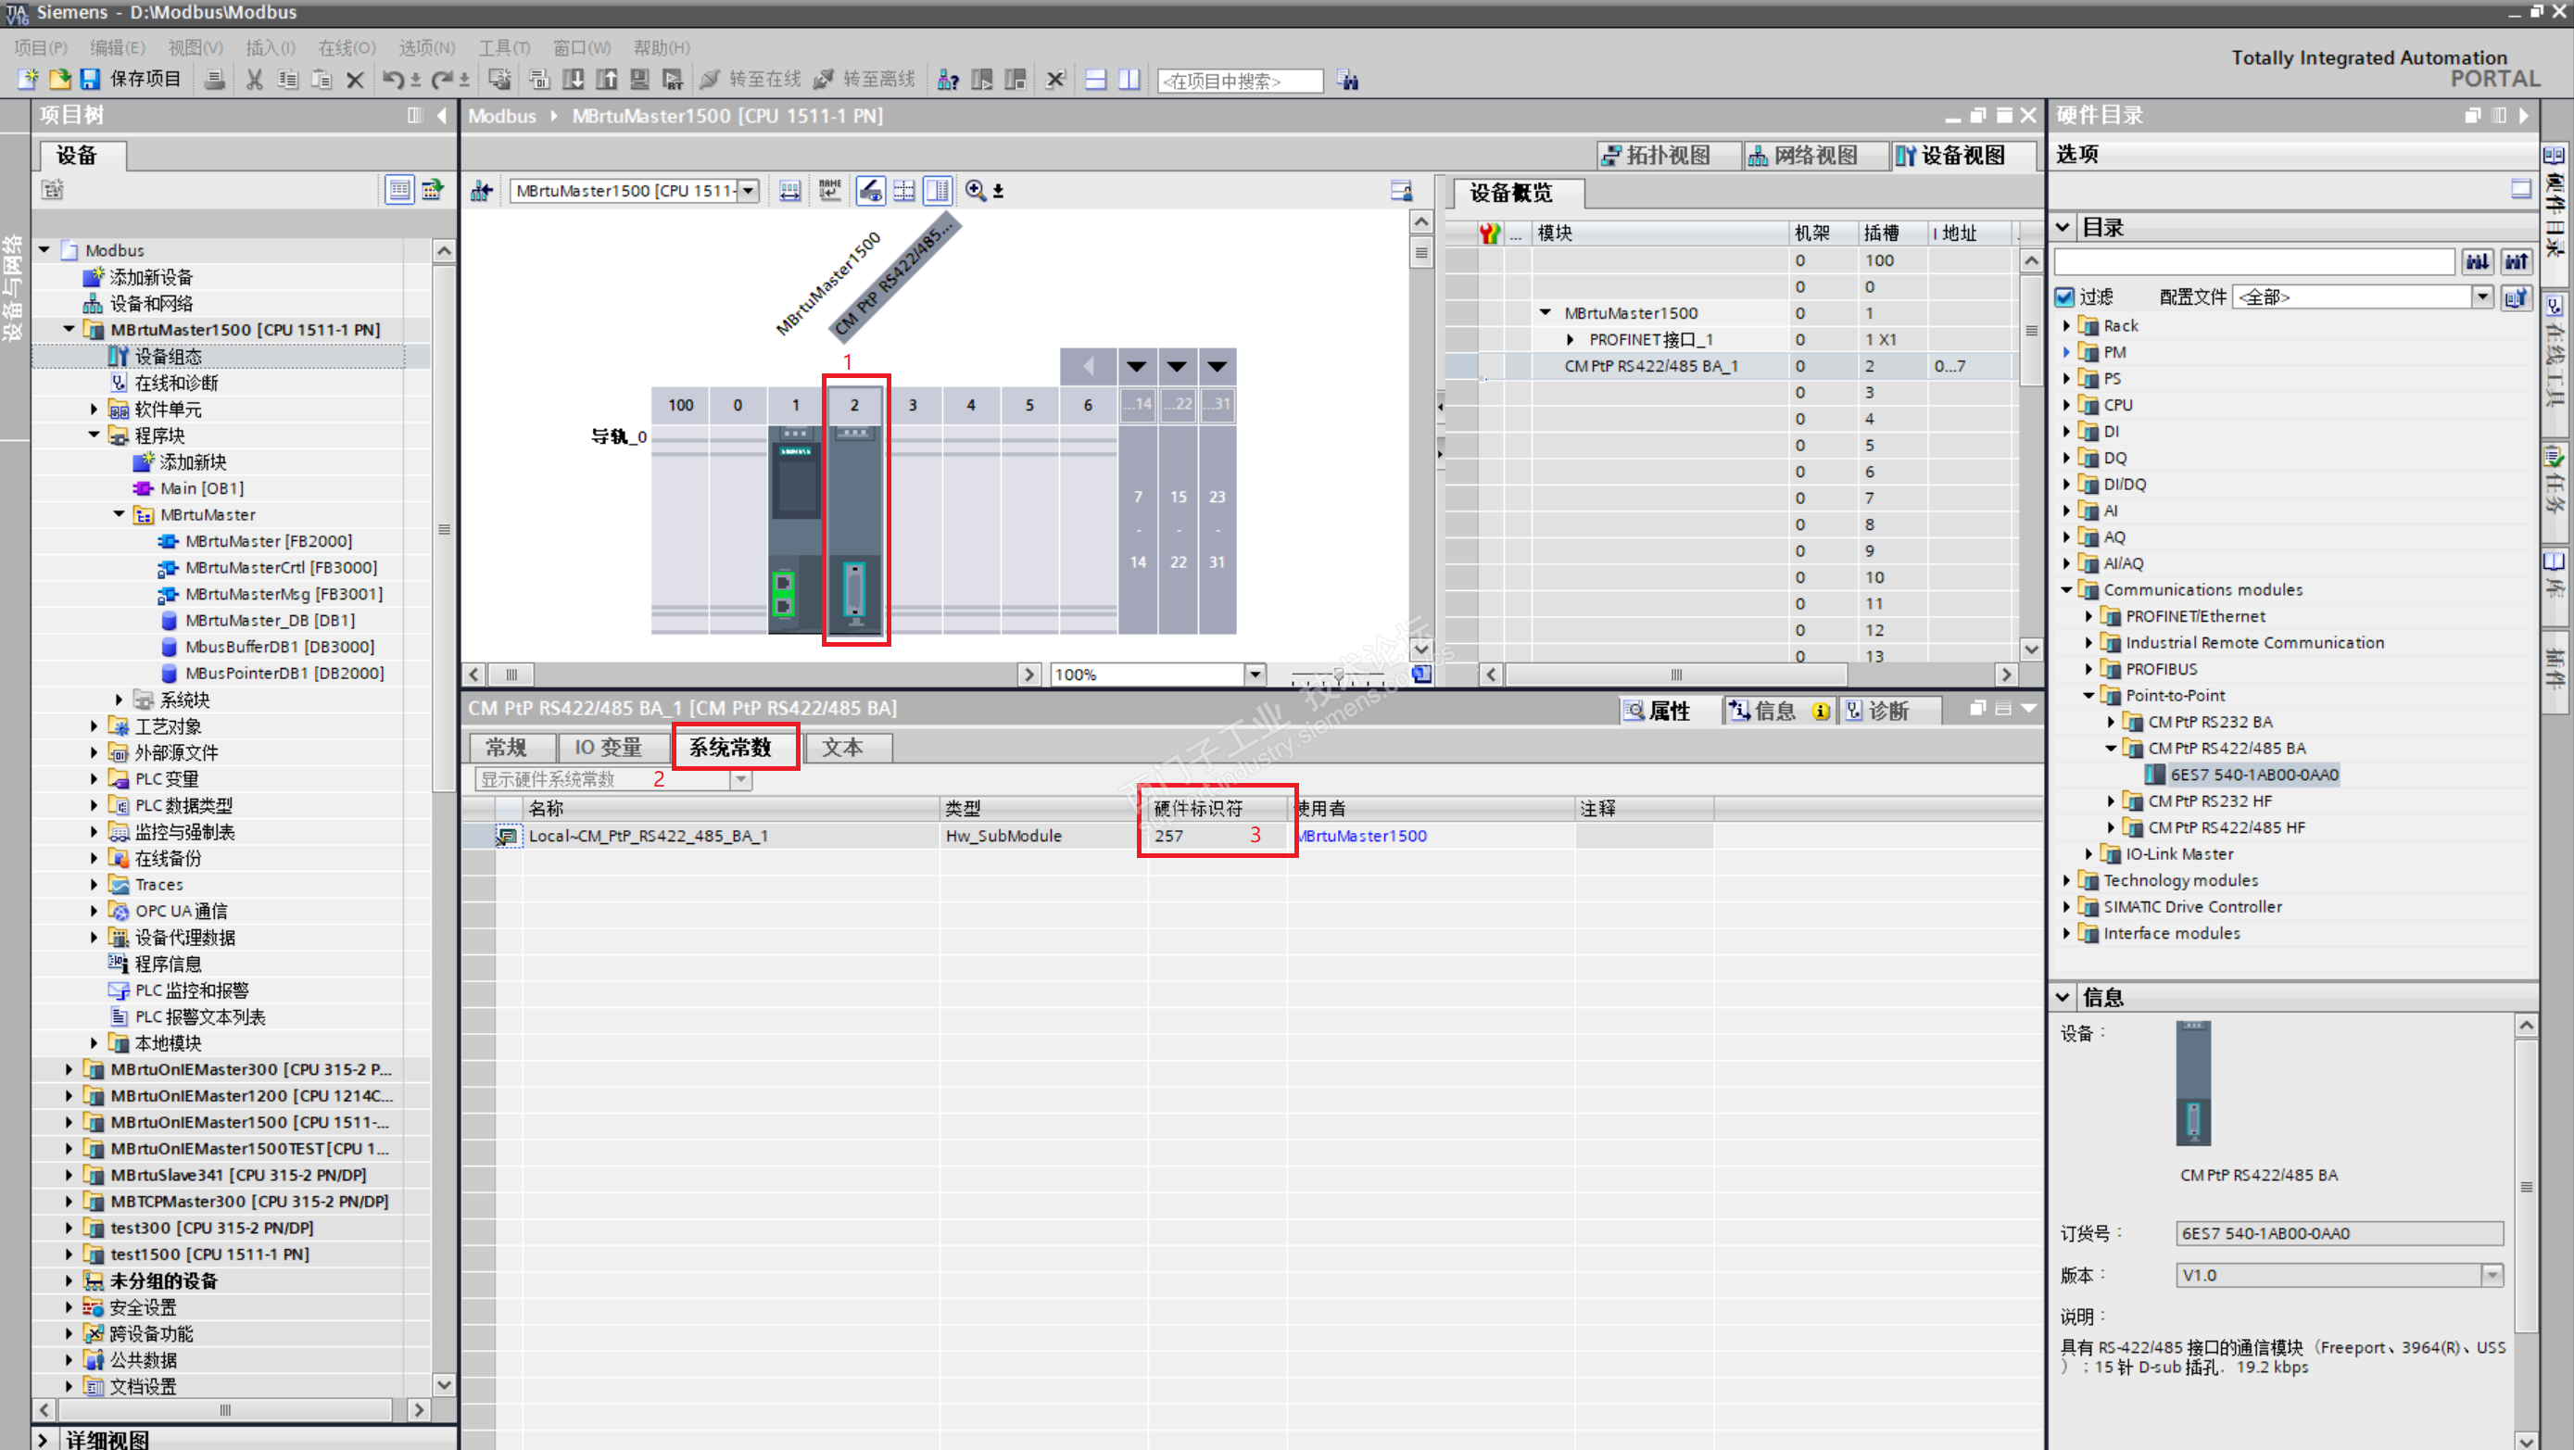Expand the MBrtuSlave341 project node
This screenshot has width=2574, height=1450.
[69, 1175]
